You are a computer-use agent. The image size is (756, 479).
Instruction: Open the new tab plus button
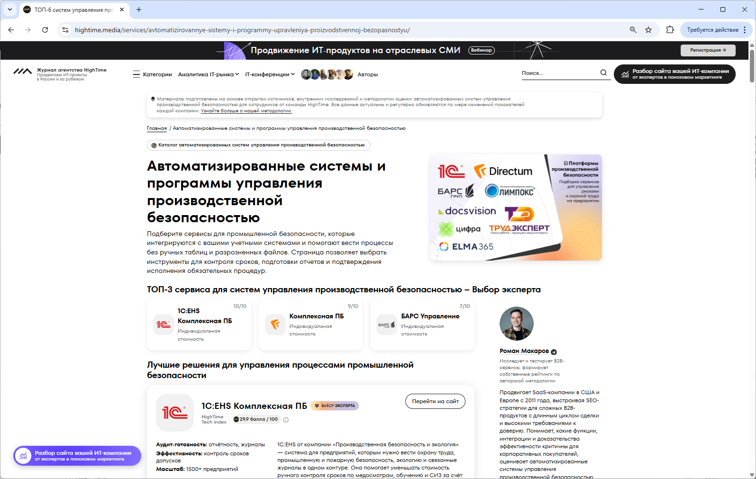click(139, 9)
